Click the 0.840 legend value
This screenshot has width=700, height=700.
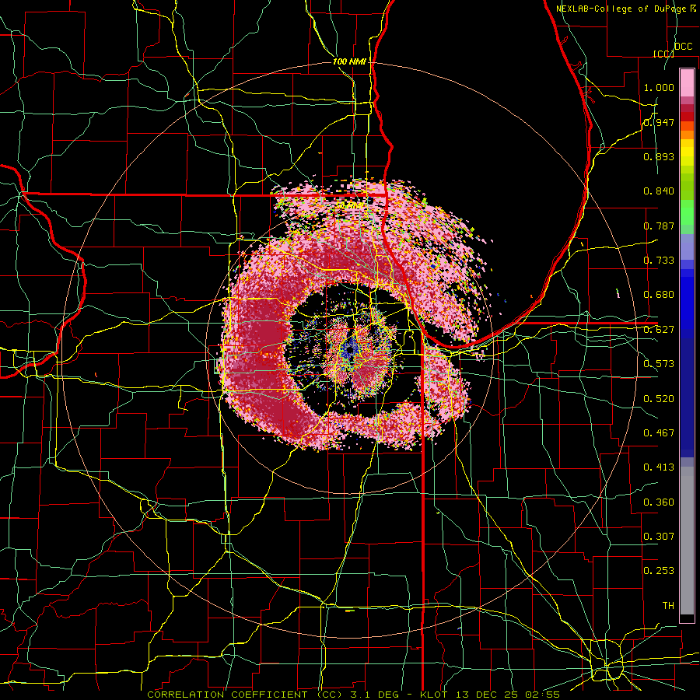(659, 191)
